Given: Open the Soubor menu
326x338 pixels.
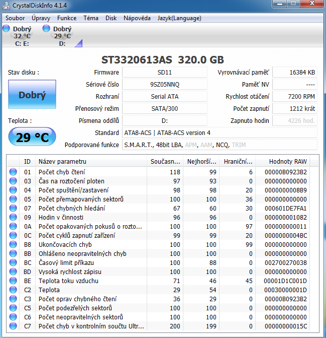Looking at the screenshot, I should (x=15, y=18).
